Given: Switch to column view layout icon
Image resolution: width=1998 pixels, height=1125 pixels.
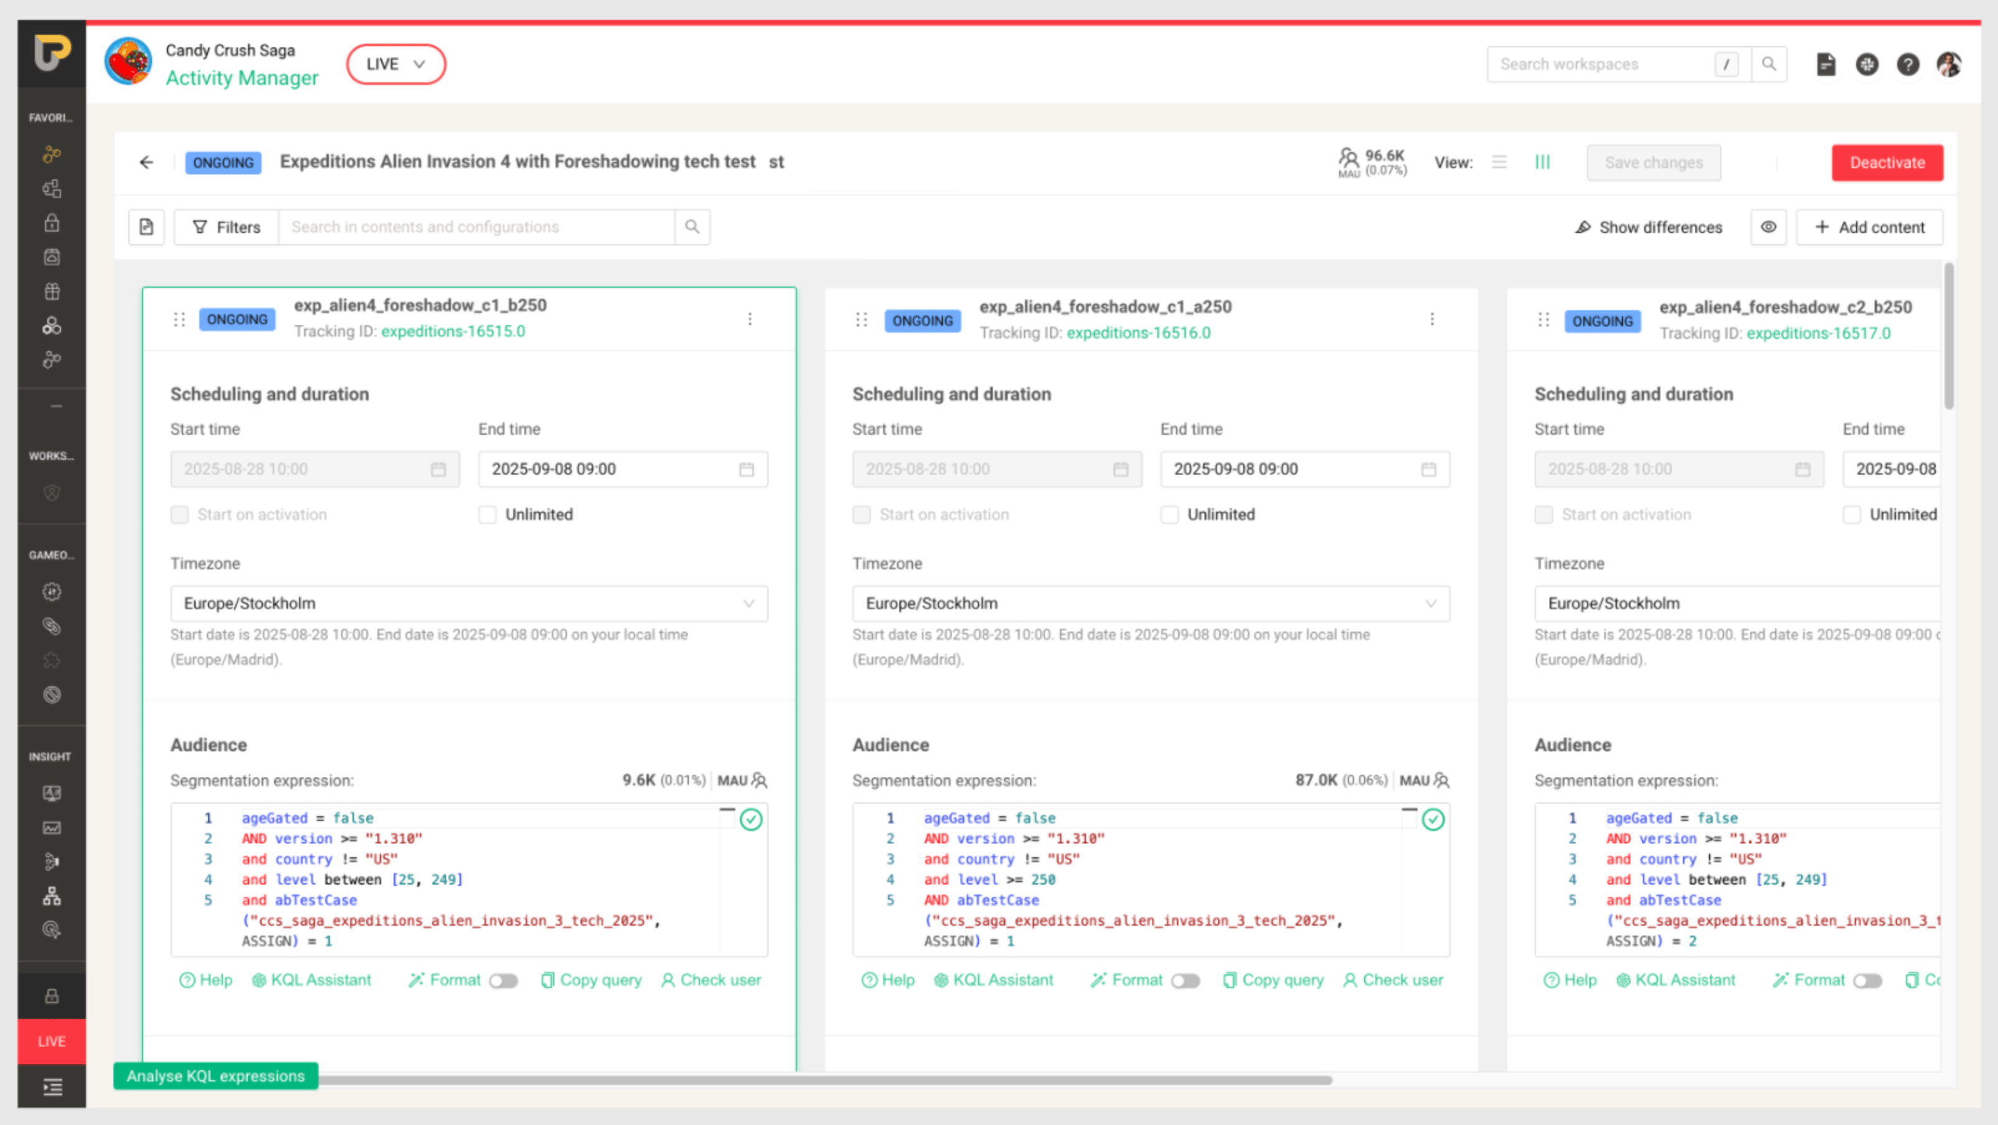Looking at the screenshot, I should point(1542,162).
